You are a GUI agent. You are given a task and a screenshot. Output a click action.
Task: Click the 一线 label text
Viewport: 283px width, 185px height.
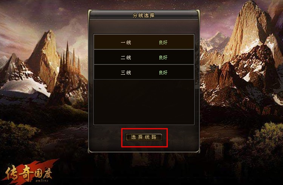[x=126, y=43]
